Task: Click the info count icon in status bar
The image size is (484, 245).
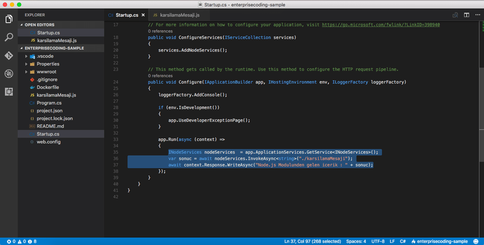Action: [30, 241]
